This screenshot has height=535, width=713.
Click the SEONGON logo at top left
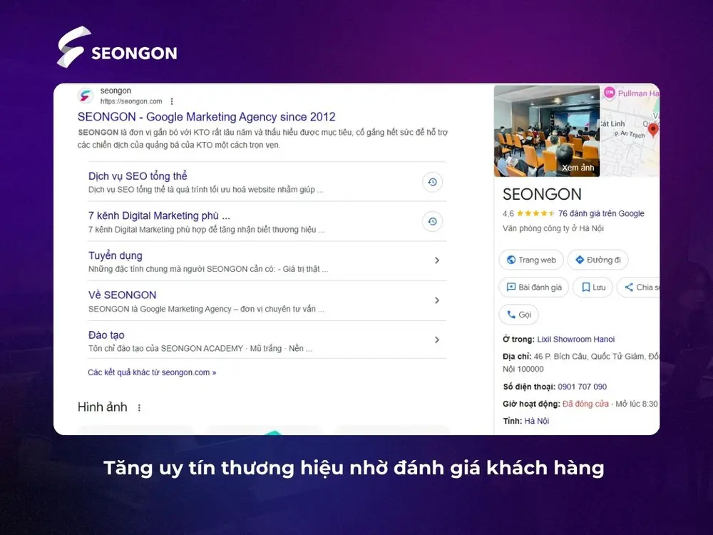[x=117, y=47]
